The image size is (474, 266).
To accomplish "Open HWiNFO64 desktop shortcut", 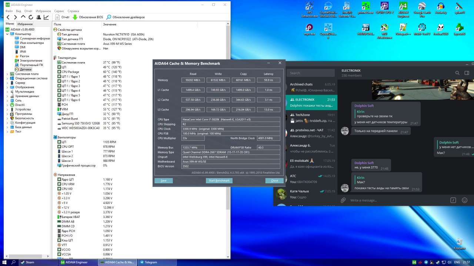I will tap(365, 29).
